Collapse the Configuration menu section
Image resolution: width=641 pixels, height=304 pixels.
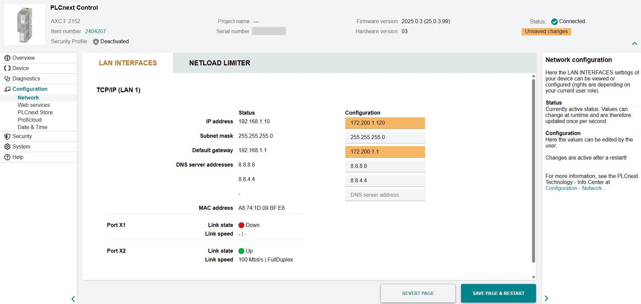(x=38, y=89)
